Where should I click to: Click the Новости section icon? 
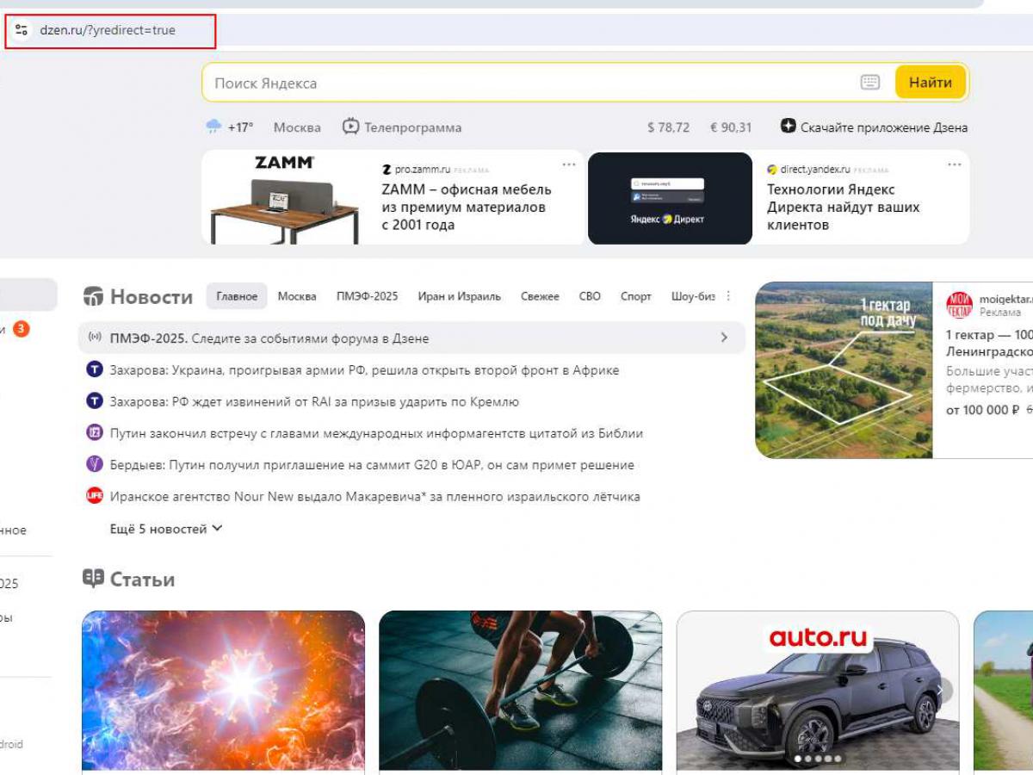[93, 297]
